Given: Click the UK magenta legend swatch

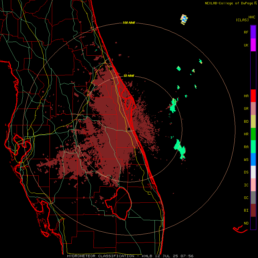Looking at the screenshot, I should (x=253, y=45).
